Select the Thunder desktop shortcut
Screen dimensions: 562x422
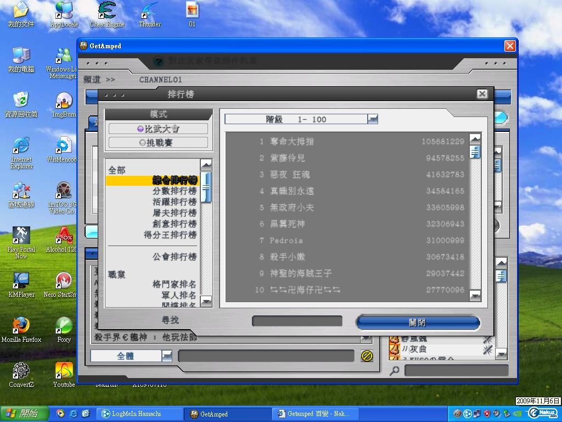point(149,12)
